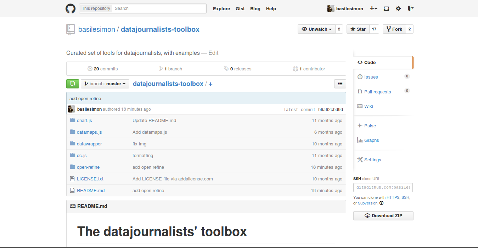Open account settings gear icon

point(398,8)
